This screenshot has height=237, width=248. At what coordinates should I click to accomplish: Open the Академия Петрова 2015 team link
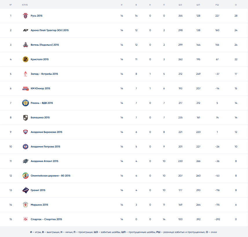tap(45, 147)
